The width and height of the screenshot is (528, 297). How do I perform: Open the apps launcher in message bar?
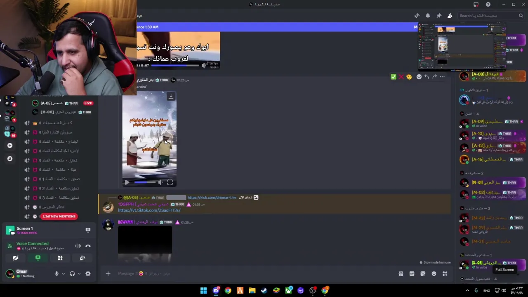[445, 273]
